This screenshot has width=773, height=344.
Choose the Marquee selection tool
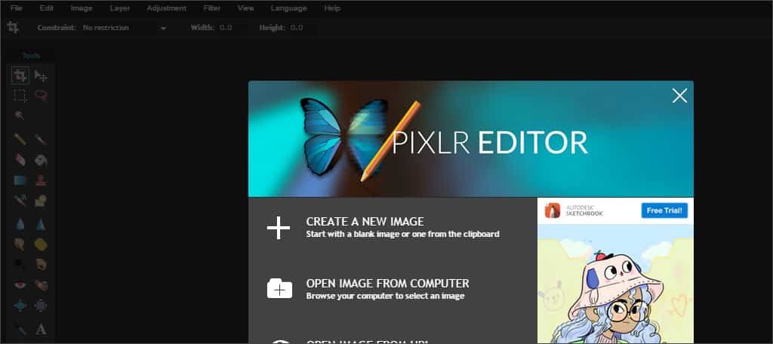pos(20,96)
